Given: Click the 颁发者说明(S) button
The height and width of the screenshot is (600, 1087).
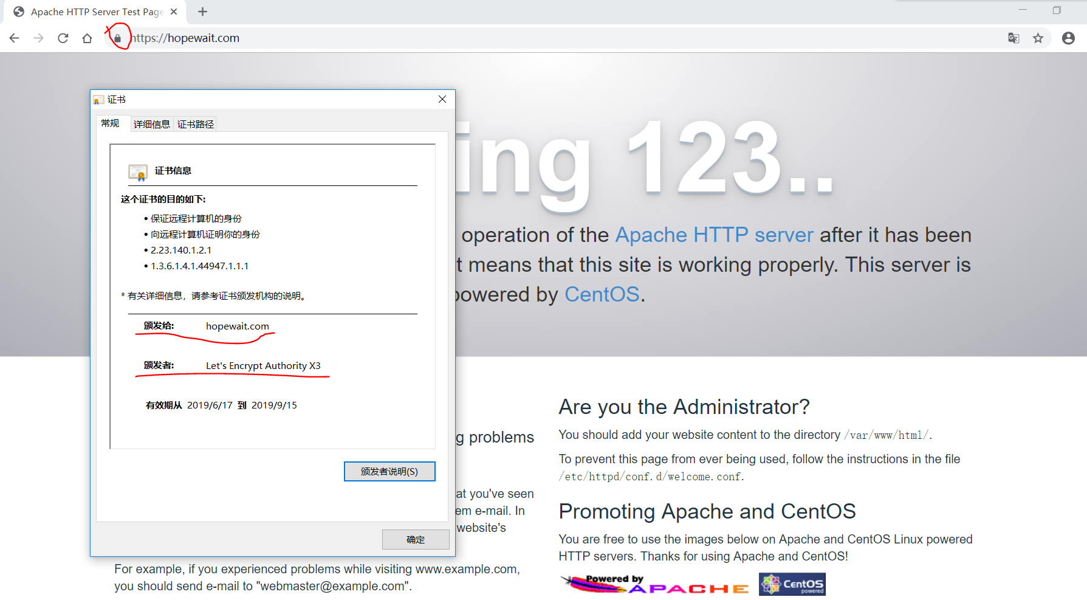Looking at the screenshot, I should coord(389,471).
